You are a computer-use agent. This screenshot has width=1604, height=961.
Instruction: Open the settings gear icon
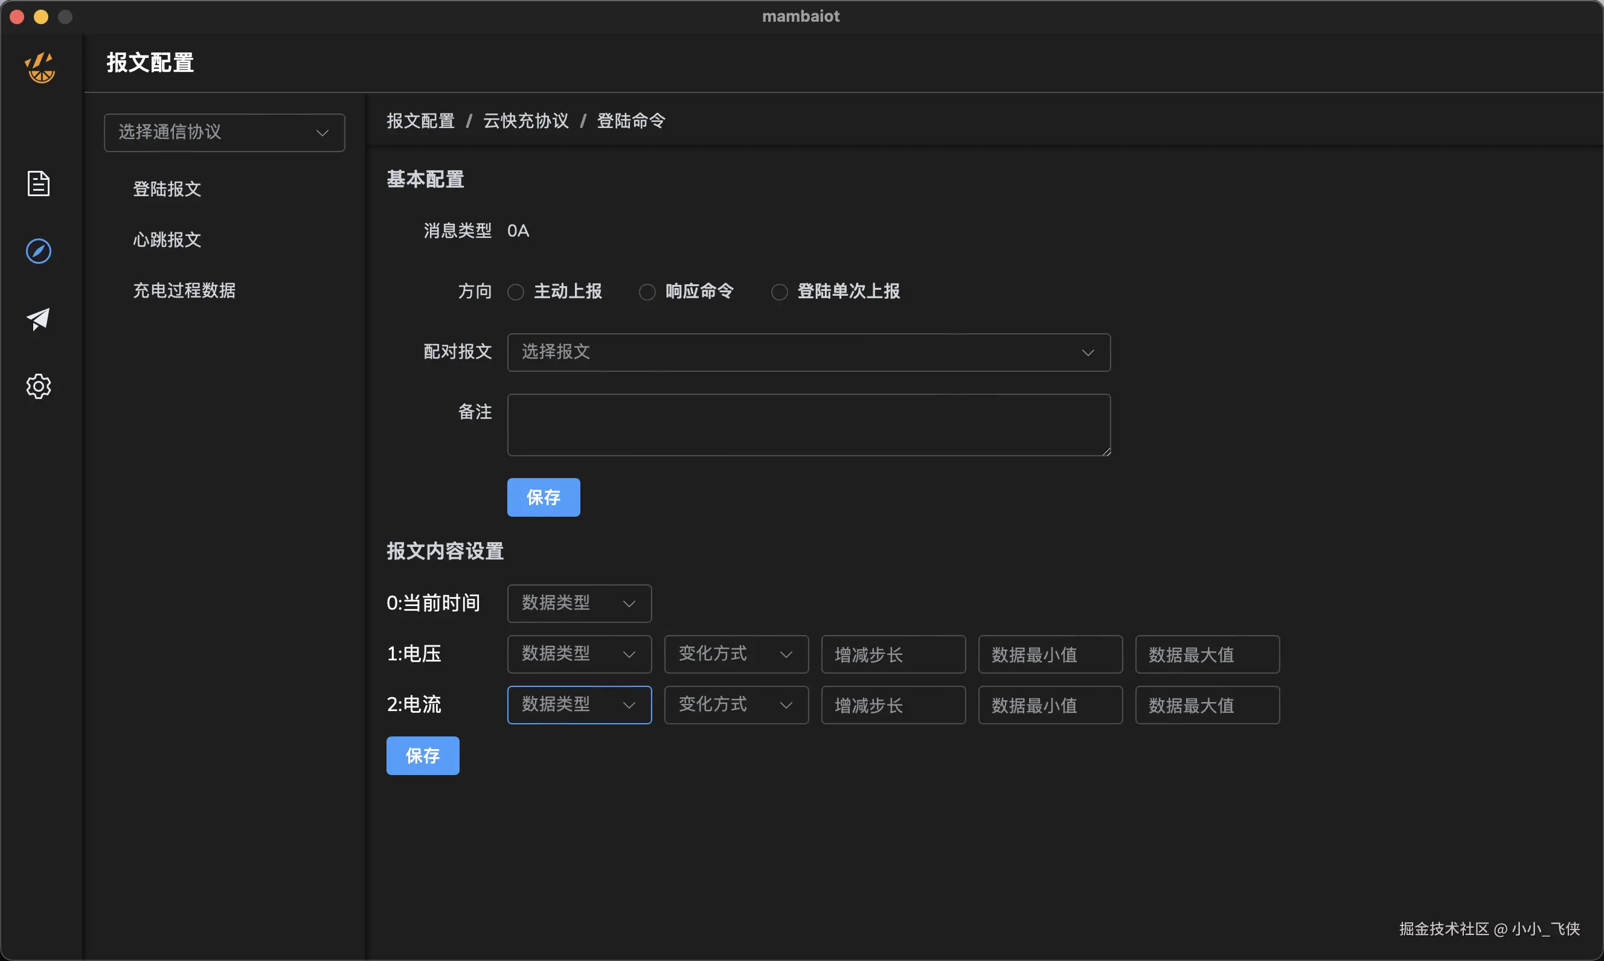[x=39, y=386]
